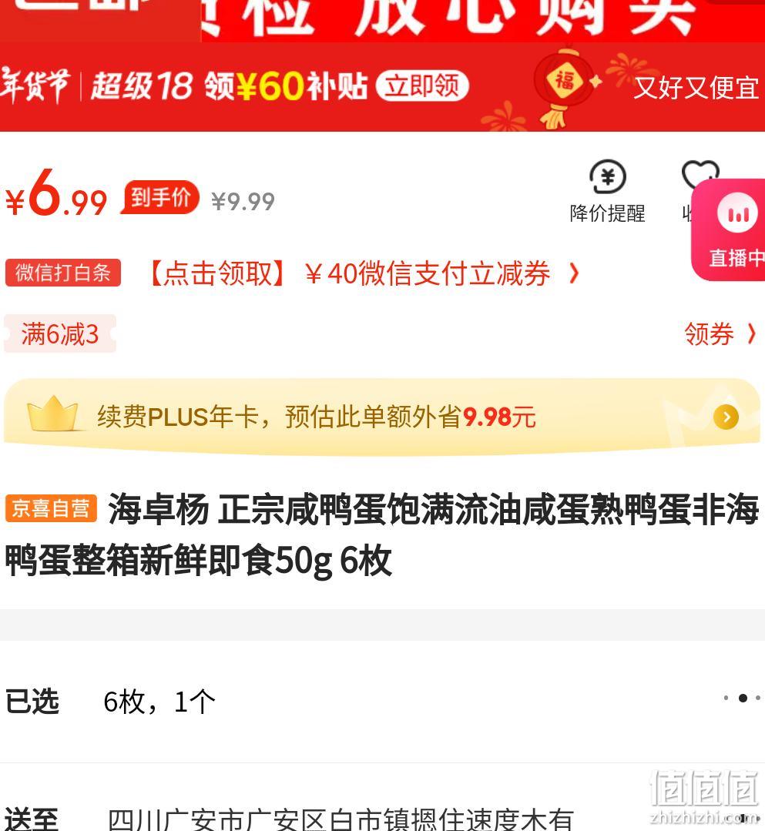Tap the 送至 delivery address row
Screen dimensions: 765x831
pyautogui.click(x=382, y=813)
